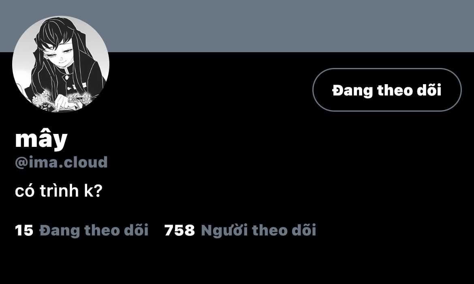Open the 15 Đang theo dõi following list

coord(81,230)
